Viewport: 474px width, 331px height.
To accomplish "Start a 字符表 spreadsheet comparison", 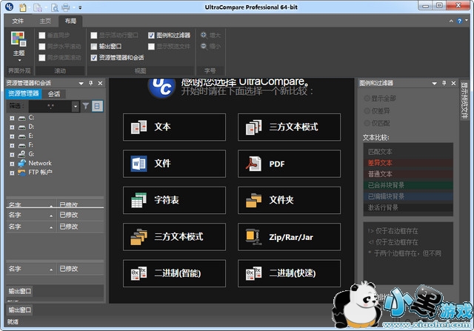I will click(x=174, y=200).
